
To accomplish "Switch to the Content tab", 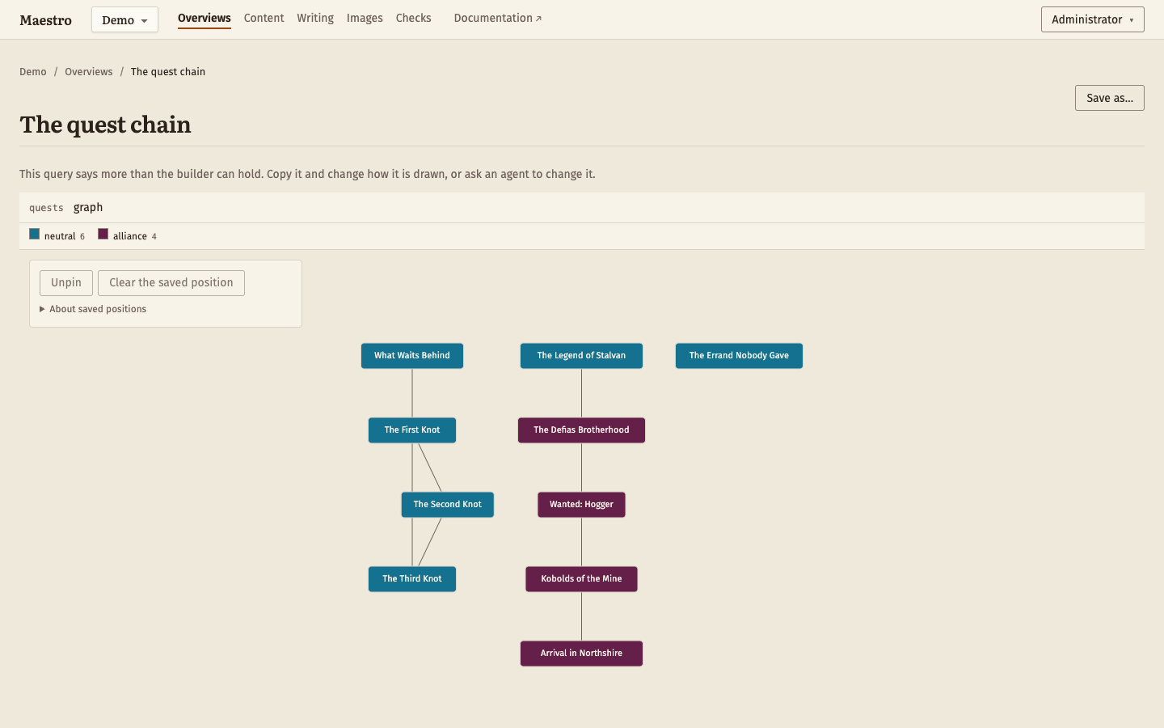I will pos(264,18).
